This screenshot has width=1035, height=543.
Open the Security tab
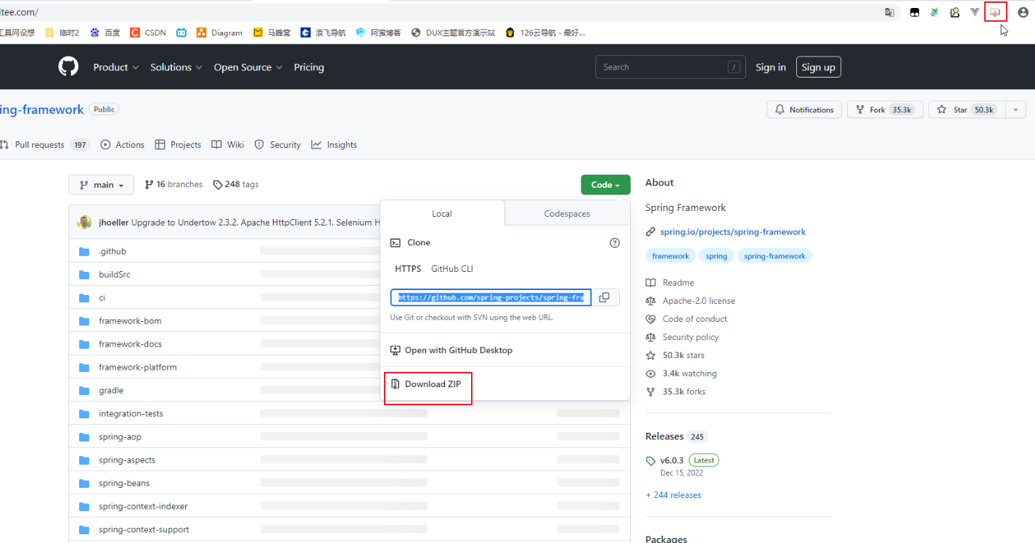pyautogui.click(x=277, y=145)
